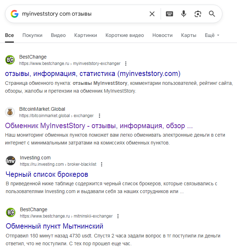Click the Google logo icon
This screenshot has width=237, height=252.
tap(15, 14)
